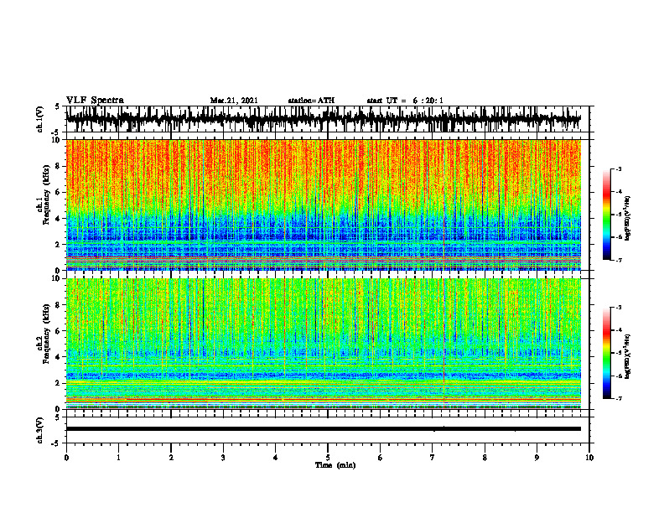
Task: Click the "-3" label on ch.1 color bar
Action: [619, 169]
